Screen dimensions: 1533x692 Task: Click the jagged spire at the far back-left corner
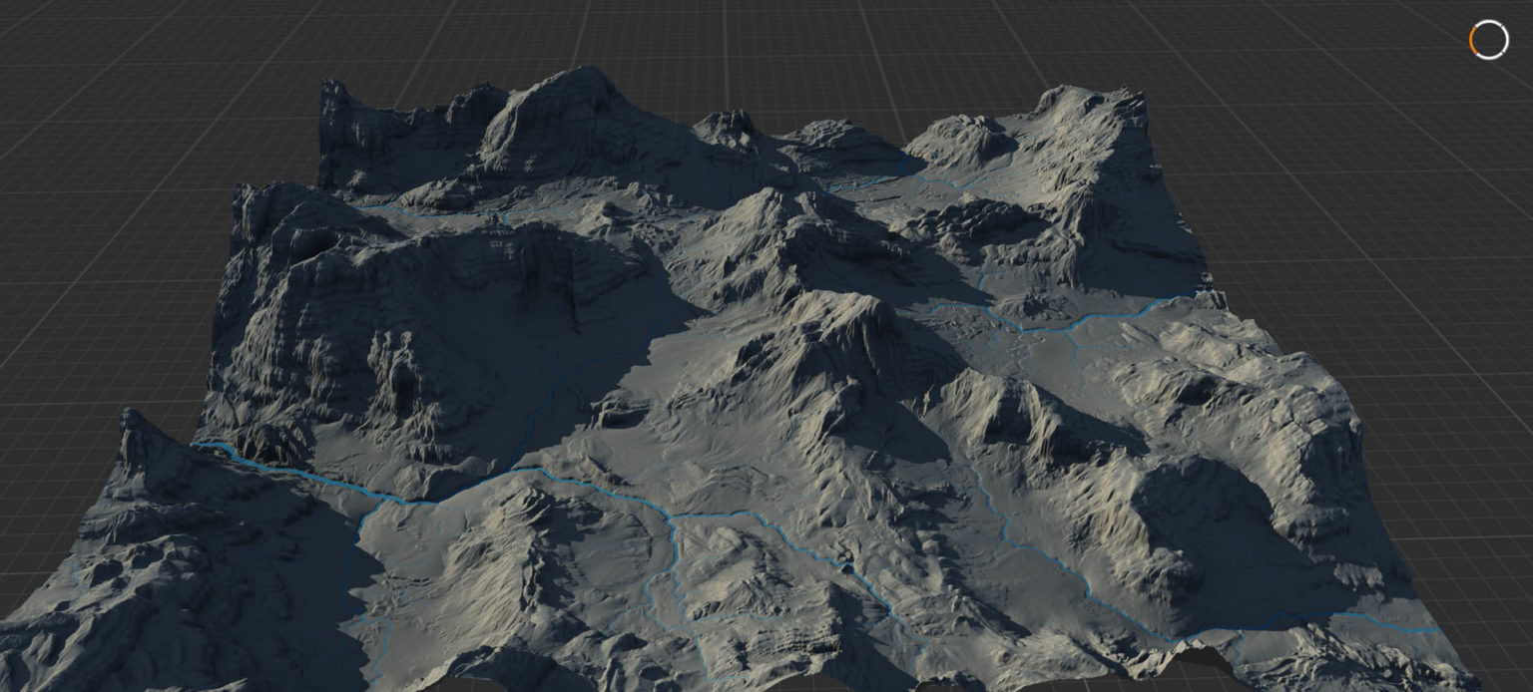(x=332, y=100)
